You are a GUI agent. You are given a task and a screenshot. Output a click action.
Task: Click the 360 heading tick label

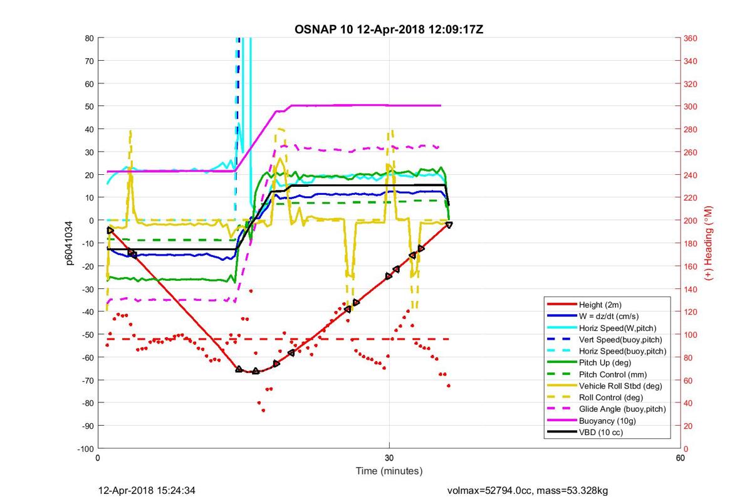(691, 38)
